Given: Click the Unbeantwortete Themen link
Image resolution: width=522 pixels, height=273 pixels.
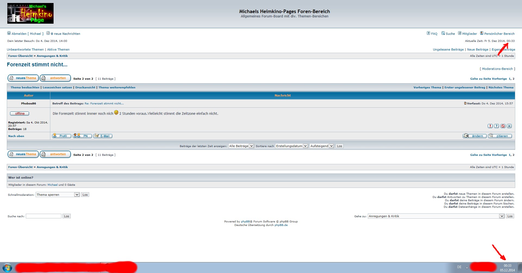Looking at the screenshot, I should click(25, 49).
